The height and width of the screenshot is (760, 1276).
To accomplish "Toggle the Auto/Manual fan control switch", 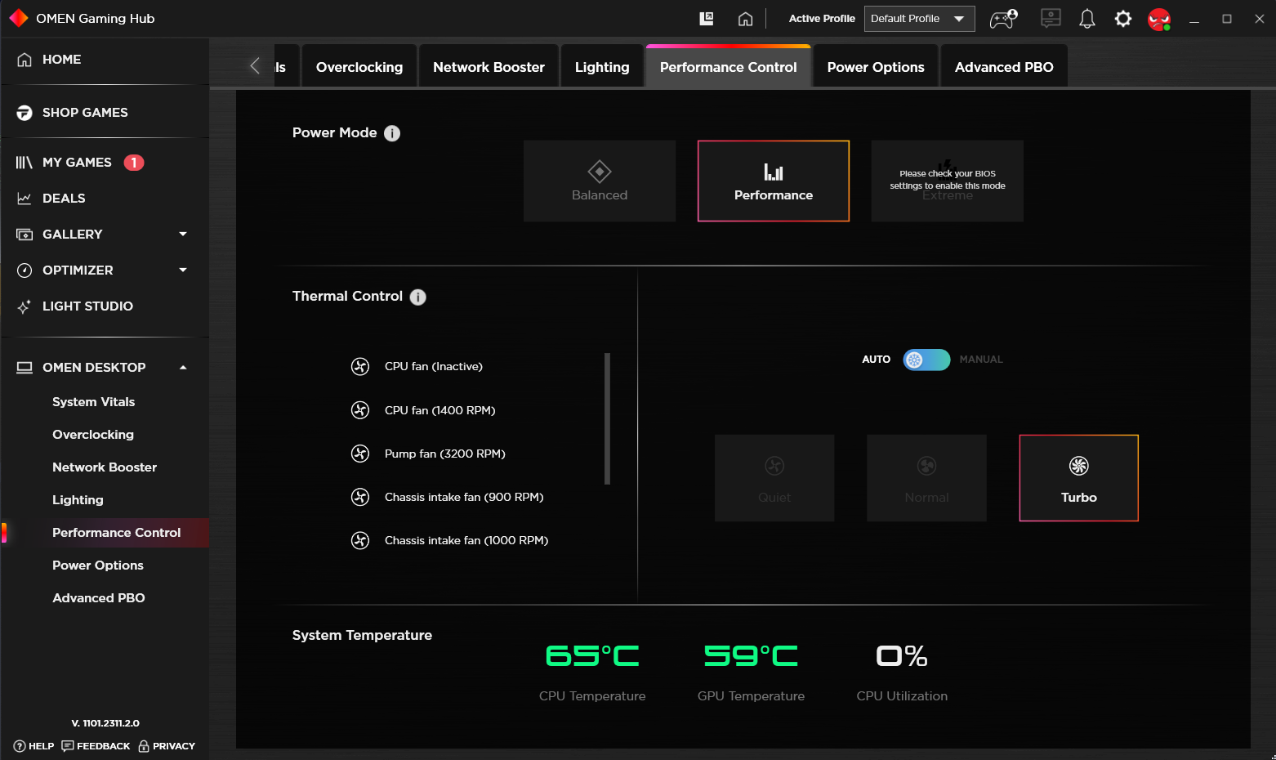I will pyautogui.click(x=926, y=360).
